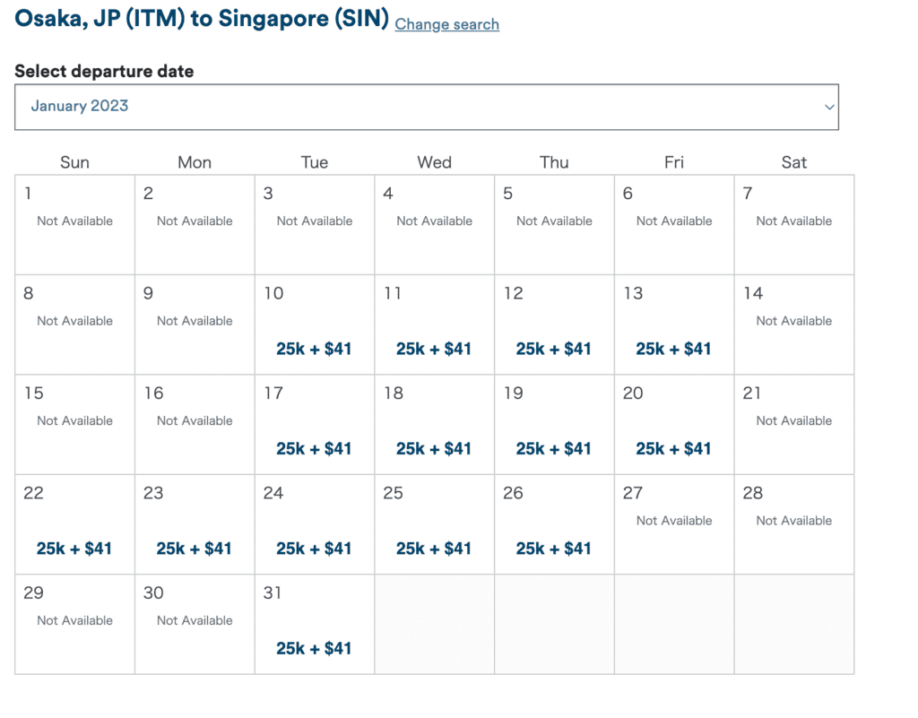This screenshot has height=718, width=918.
Task: Click the Sat column header
Action: pyautogui.click(x=793, y=162)
